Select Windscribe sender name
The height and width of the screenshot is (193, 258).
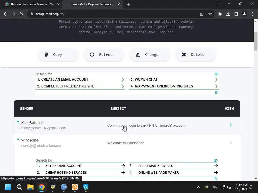30,140
